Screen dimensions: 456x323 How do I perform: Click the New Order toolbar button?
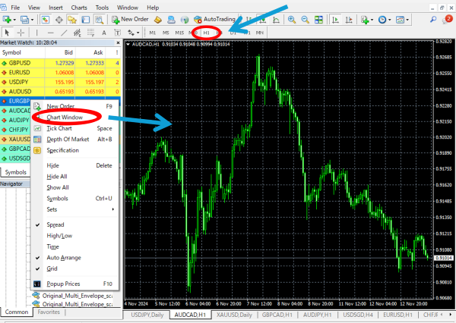pyautogui.click(x=130, y=20)
